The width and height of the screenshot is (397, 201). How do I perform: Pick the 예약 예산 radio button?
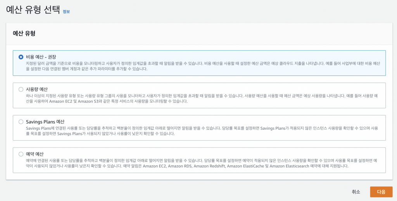[21, 154]
